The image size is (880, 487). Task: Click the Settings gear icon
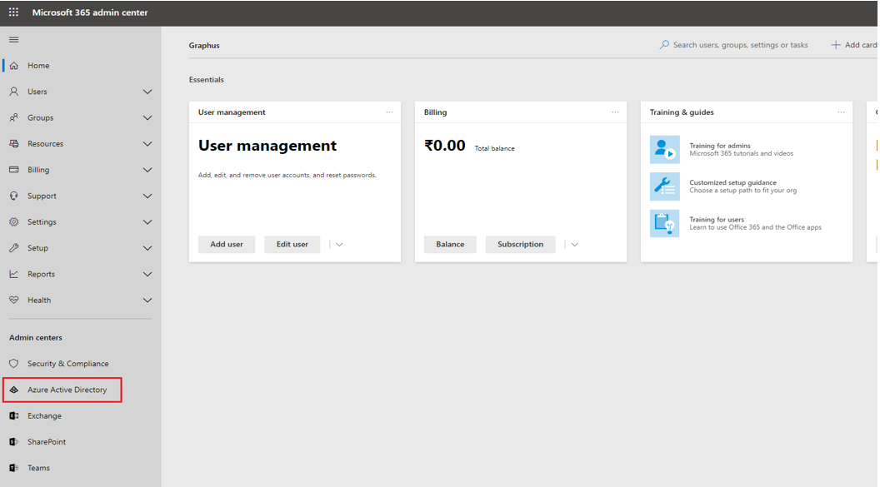(14, 222)
